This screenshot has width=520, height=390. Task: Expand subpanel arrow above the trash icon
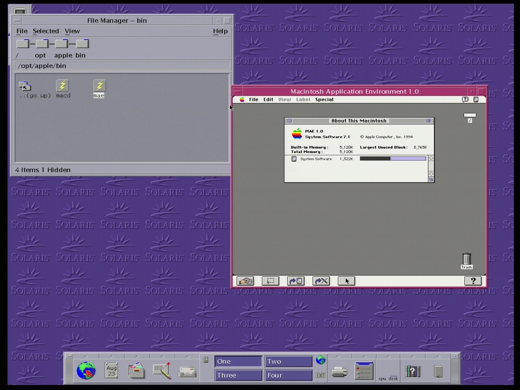click(x=438, y=356)
